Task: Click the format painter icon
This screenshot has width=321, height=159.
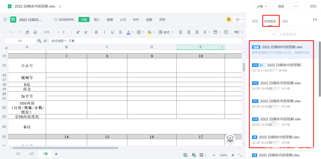Action: (x=27, y=32)
